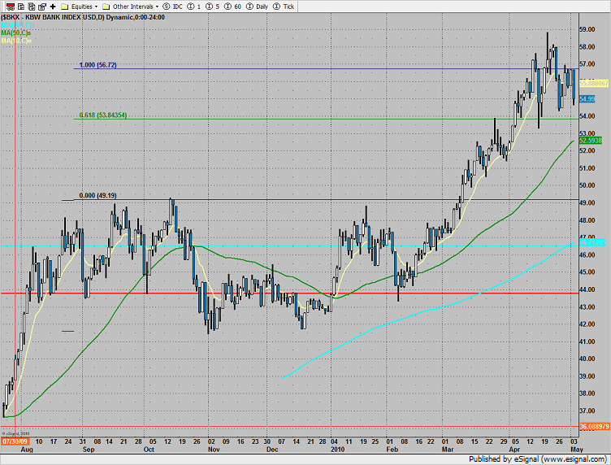Select the Daily interval button
Image resolution: width=611 pixels, height=465 pixels.
pos(259,6)
